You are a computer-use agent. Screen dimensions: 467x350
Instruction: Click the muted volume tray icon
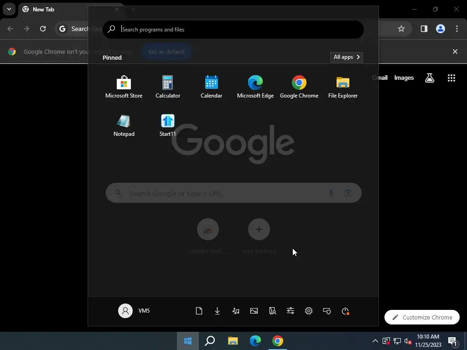pyautogui.click(x=408, y=341)
